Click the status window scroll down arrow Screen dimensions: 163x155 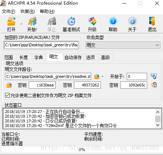158,125
